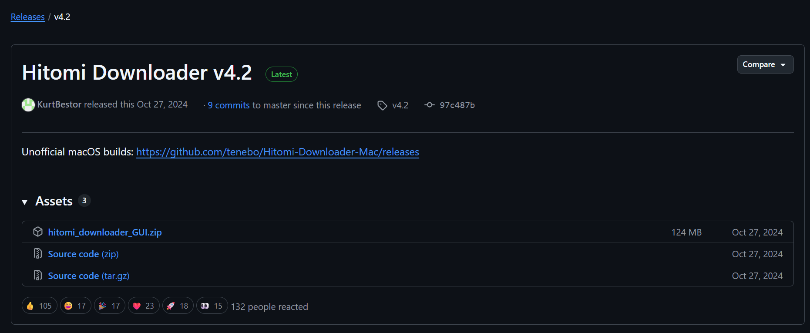Download Source code (zip)

83,254
